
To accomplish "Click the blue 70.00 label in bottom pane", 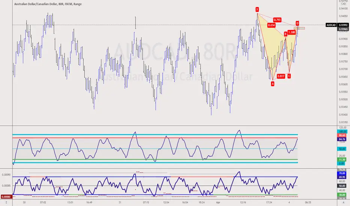I will pos(342,173).
